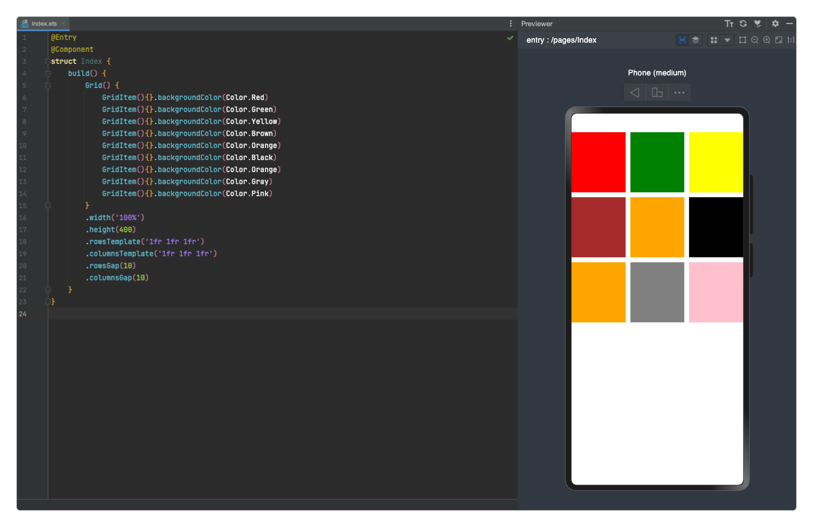Screen dimensions: 813x527
Task: Click the orange tile in the middle row
Action: pyautogui.click(x=657, y=227)
